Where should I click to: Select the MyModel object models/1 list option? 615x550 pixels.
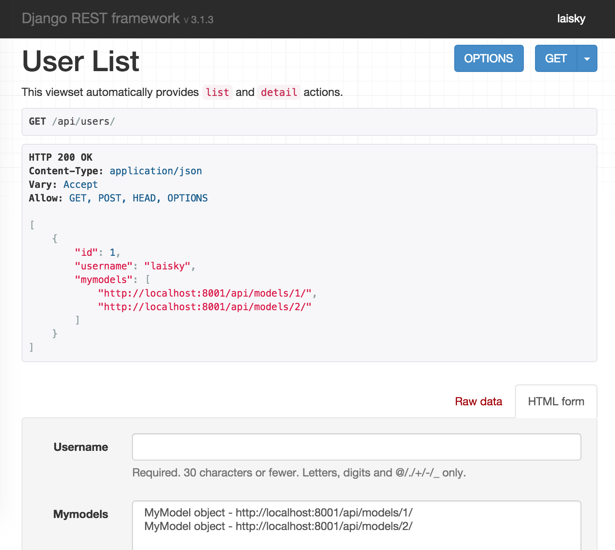click(x=278, y=512)
